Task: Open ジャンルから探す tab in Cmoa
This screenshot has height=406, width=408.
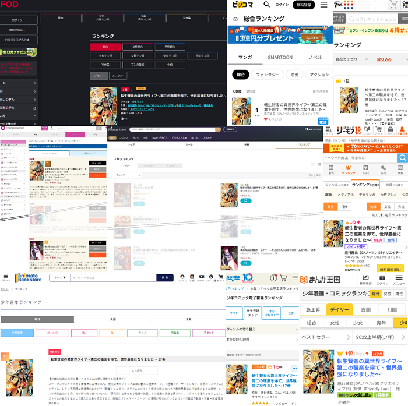Action: pyautogui.click(x=337, y=185)
